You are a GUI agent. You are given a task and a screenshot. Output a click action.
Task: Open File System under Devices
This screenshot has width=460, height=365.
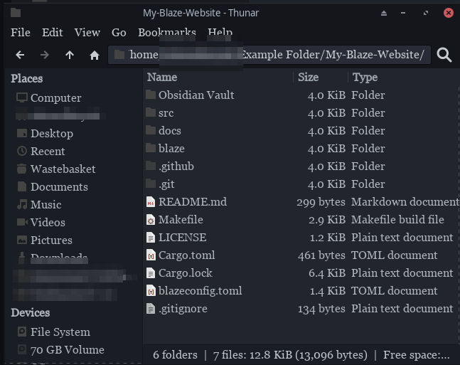(60, 332)
